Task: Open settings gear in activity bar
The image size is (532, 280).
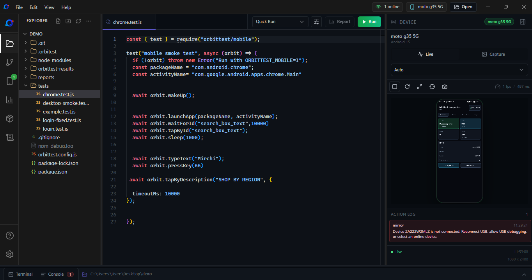Action: point(9,254)
